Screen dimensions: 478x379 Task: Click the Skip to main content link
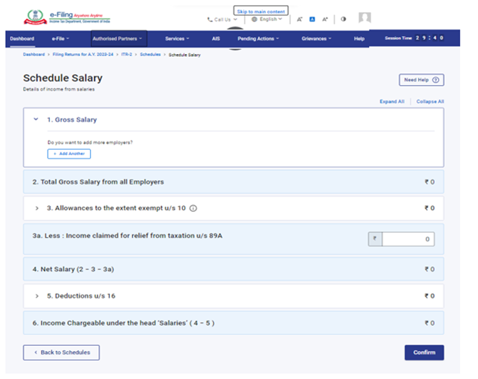(261, 12)
